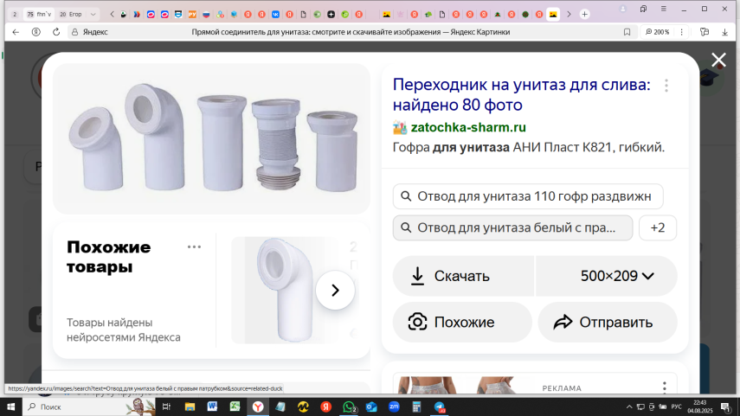Image resolution: width=740 pixels, height=416 pixels.
Task: Click the browser reload page icon
Action: 56,32
